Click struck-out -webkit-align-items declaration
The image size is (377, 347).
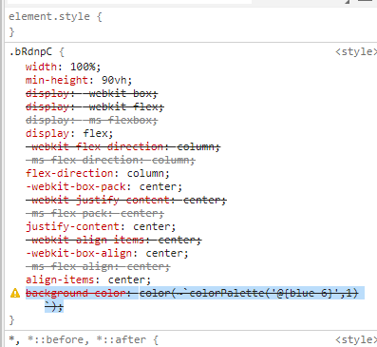tap(113, 240)
